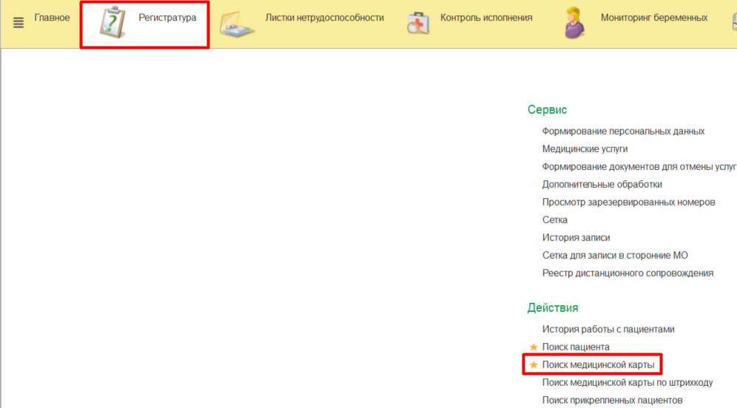
Task: Open Реестр дистанционного сопровождения
Action: click(x=627, y=273)
